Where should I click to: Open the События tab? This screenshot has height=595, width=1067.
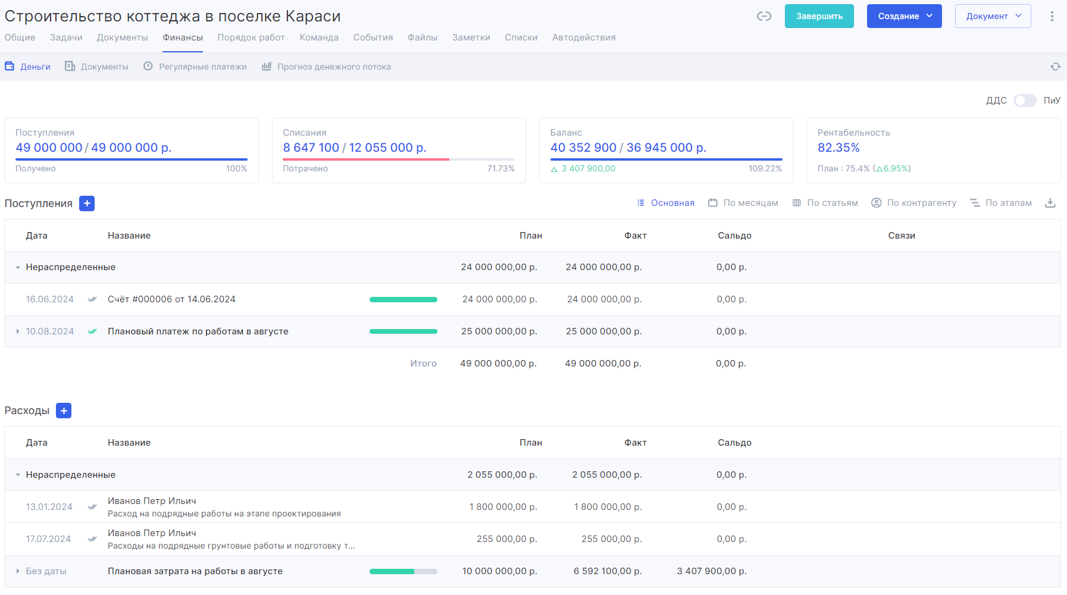373,37
